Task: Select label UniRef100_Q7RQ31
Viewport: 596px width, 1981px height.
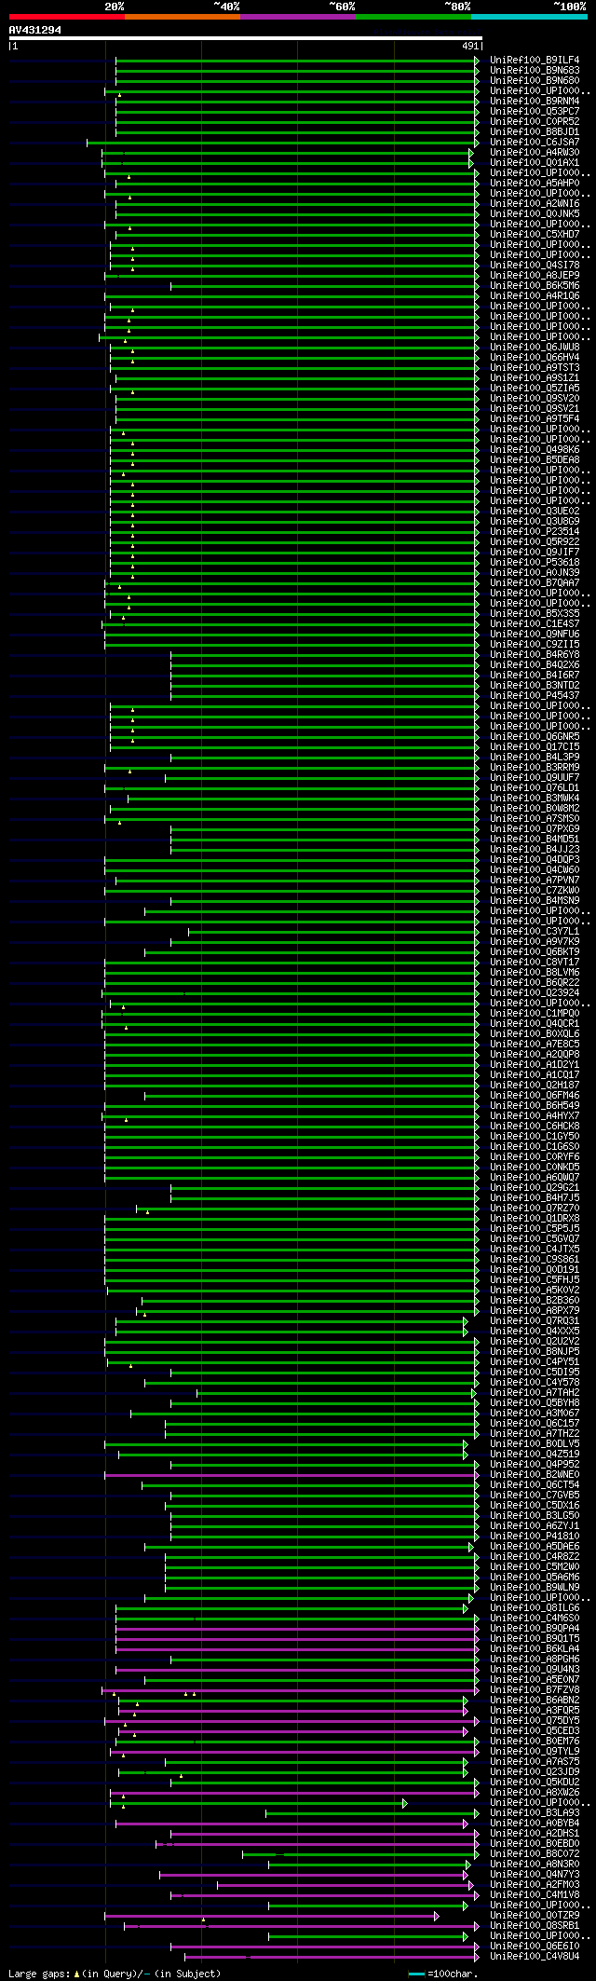Action: point(535,1321)
